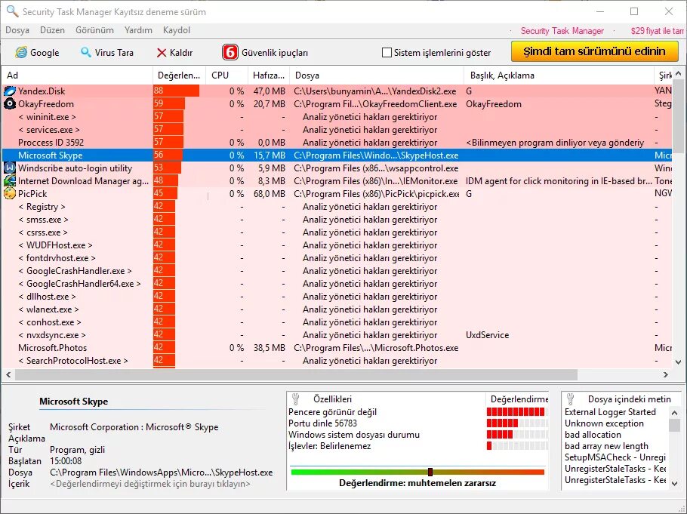Select the < GoogleCrashHandler64.exe > row
This screenshot has width=687, height=514.
pos(337,284)
